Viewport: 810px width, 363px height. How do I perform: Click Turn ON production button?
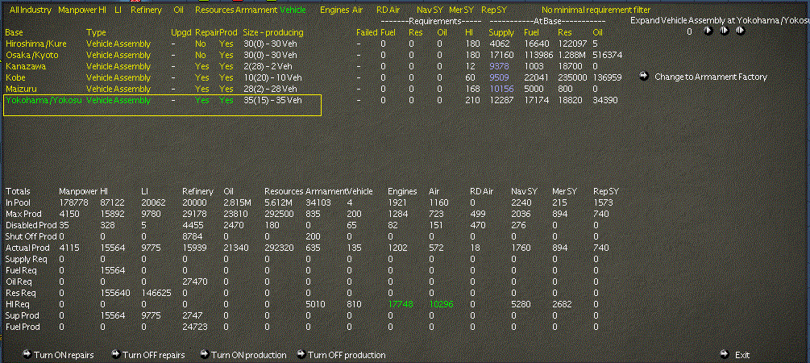coord(243,355)
